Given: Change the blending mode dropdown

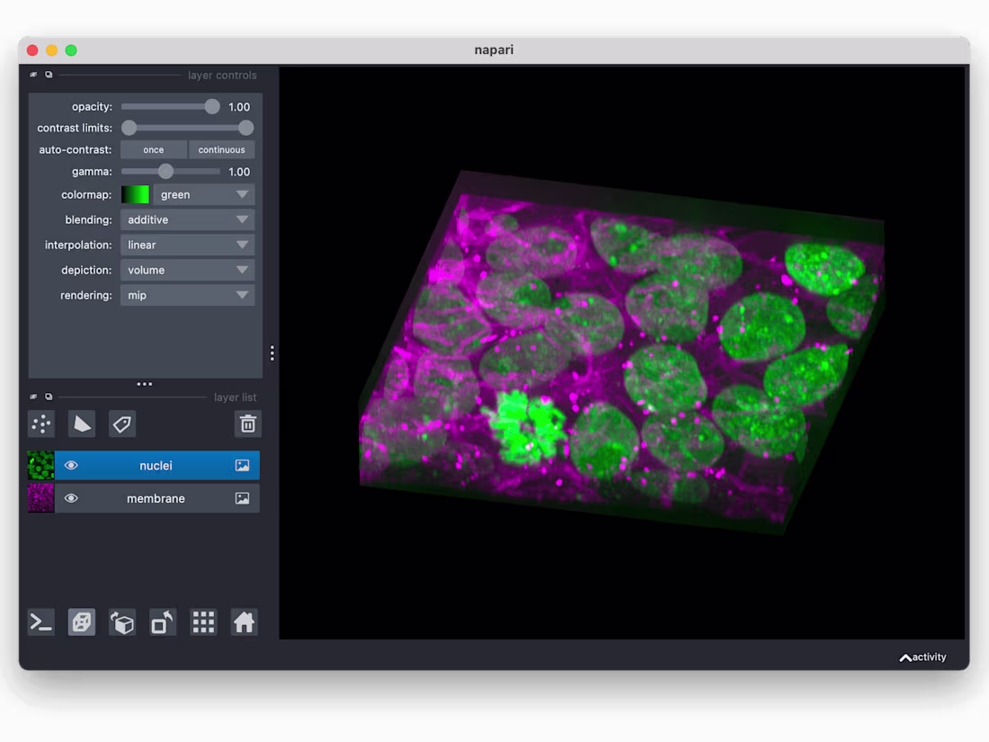Looking at the screenshot, I should 187,219.
